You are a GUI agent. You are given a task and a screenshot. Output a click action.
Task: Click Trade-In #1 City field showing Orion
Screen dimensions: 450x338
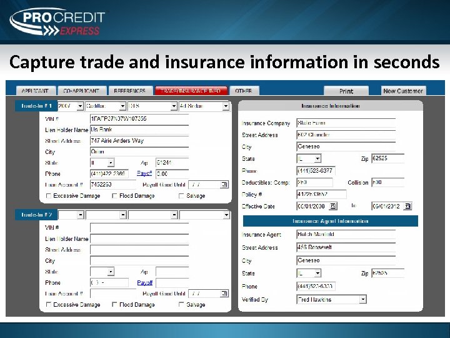coord(139,151)
